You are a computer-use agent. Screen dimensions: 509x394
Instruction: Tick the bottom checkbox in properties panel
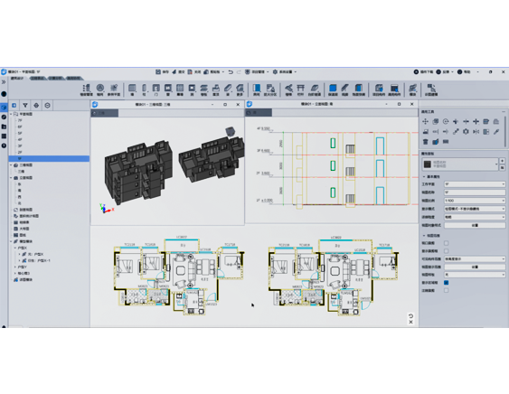(446, 290)
